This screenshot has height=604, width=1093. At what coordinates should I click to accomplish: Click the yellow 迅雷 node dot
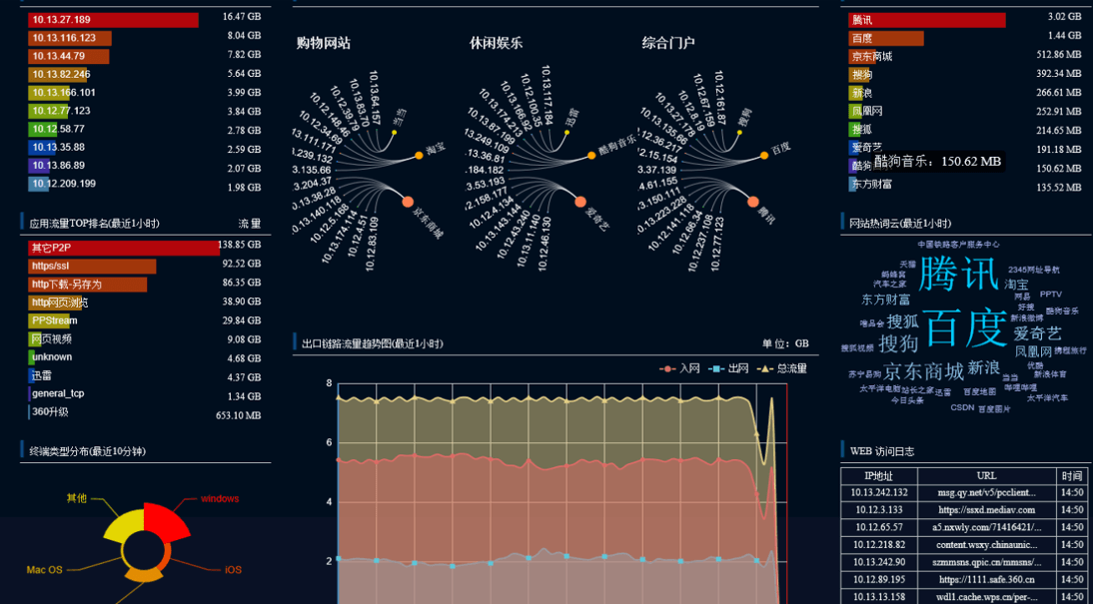click(x=564, y=131)
